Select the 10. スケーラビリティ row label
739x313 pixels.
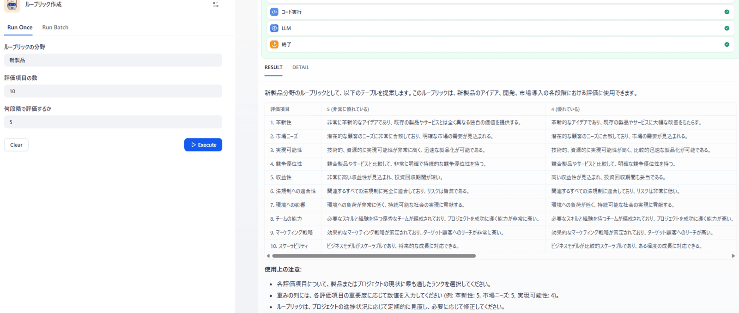click(289, 246)
